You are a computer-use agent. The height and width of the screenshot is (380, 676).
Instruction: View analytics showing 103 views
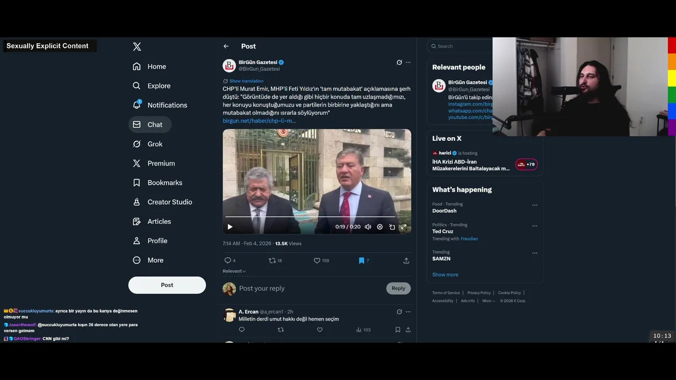[x=363, y=329]
